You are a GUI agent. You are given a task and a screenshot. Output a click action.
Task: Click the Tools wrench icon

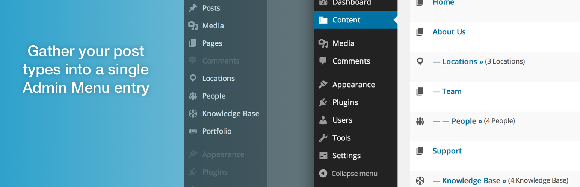pyautogui.click(x=323, y=138)
